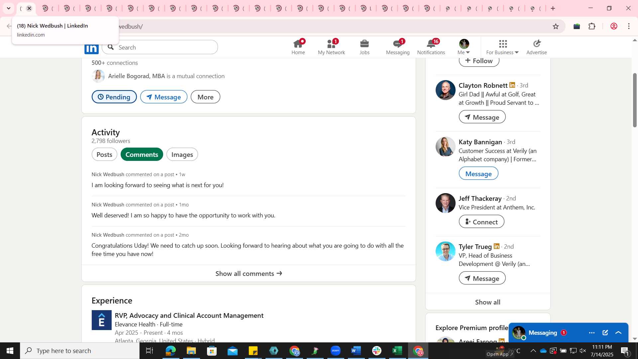Expand the Messaging overlay chevron

(618, 333)
